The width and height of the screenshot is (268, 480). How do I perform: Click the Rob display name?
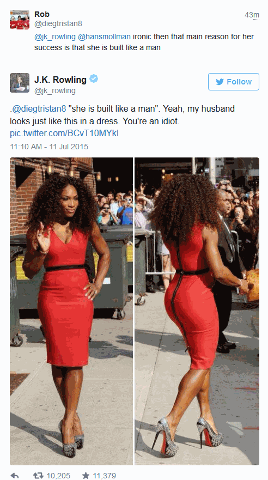point(42,14)
